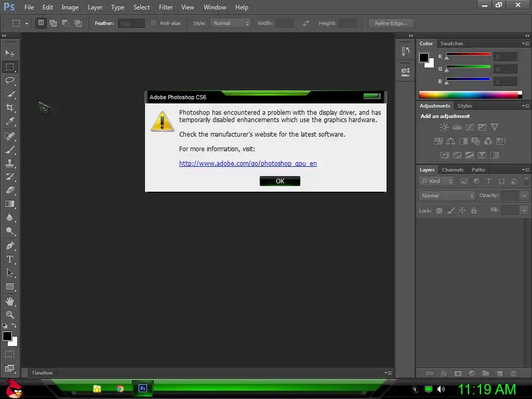Select the Move tool
Image resolution: width=532 pixels, height=399 pixels.
click(x=10, y=54)
